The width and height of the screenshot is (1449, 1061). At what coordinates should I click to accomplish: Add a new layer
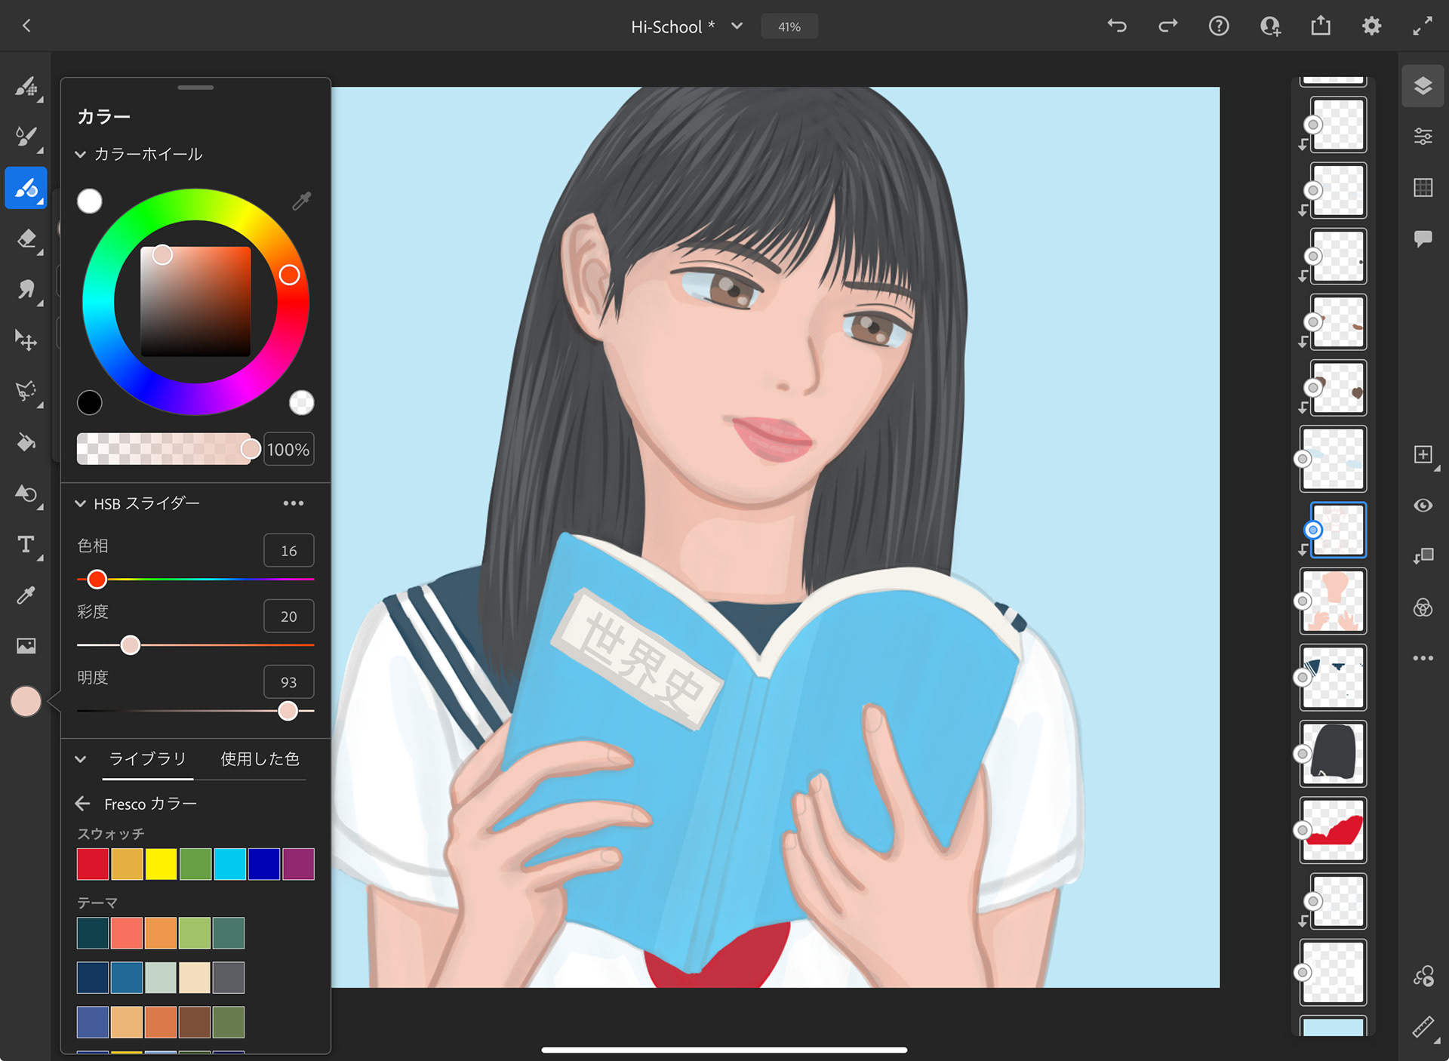(1423, 454)
